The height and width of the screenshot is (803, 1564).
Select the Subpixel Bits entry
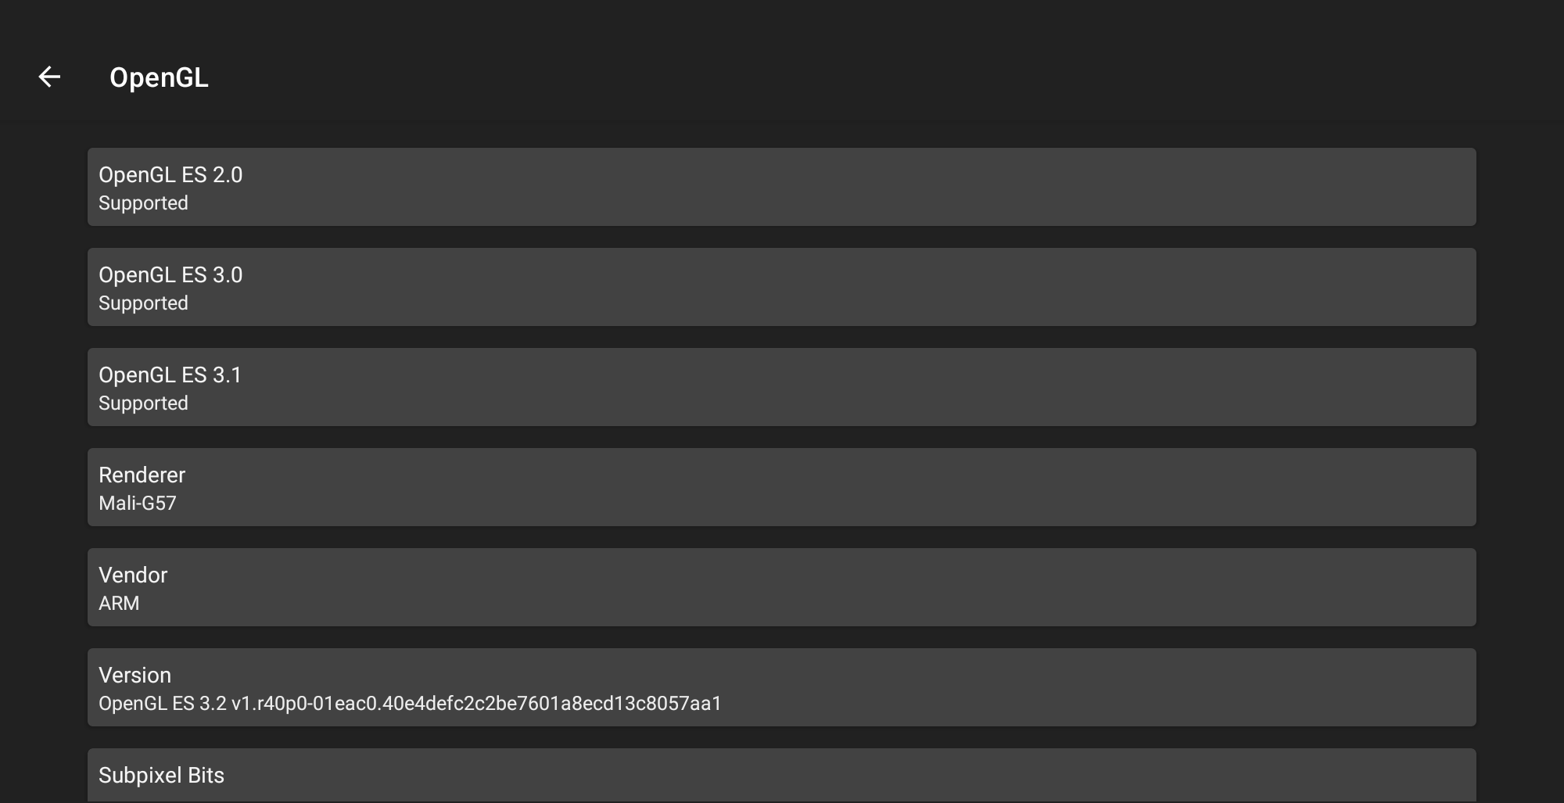782,776
